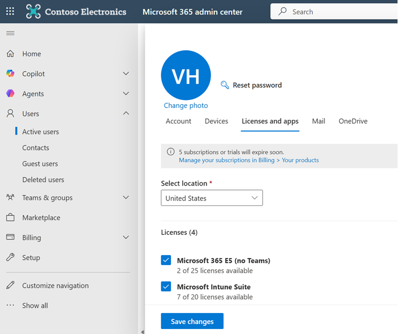Uncheck Microsoft 365 E5 (no Teams) license

(x=166, y=260)
